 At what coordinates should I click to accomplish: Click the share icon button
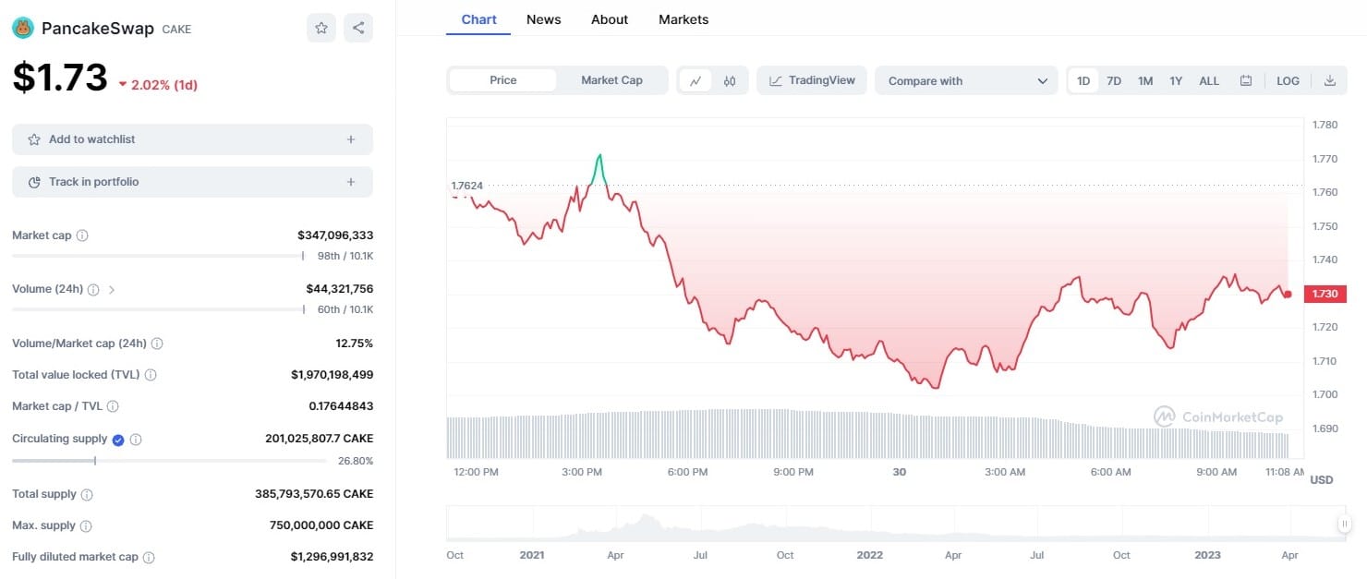pyautogui.click(x=358, y=28)
